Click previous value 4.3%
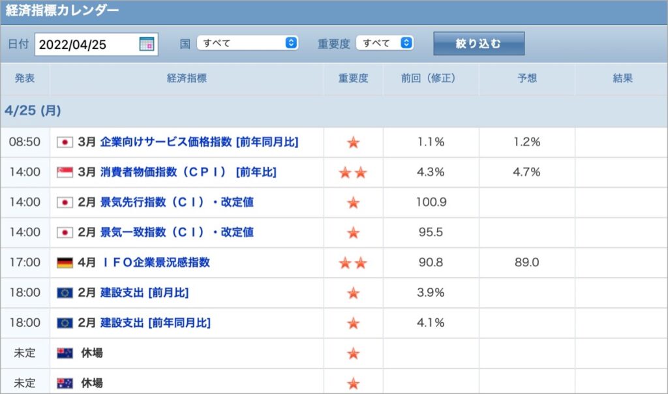 pyautogui.click(x=431, y=172)
